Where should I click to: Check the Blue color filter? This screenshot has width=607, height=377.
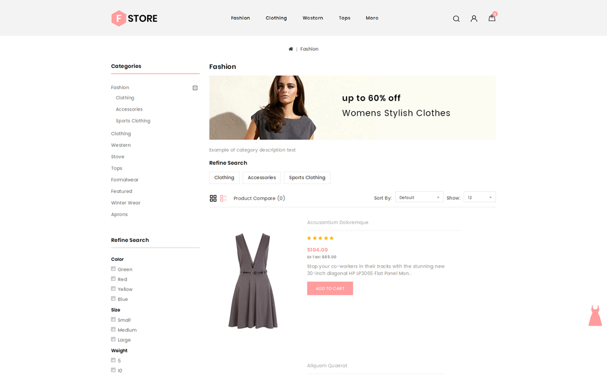tap(113, 298)
